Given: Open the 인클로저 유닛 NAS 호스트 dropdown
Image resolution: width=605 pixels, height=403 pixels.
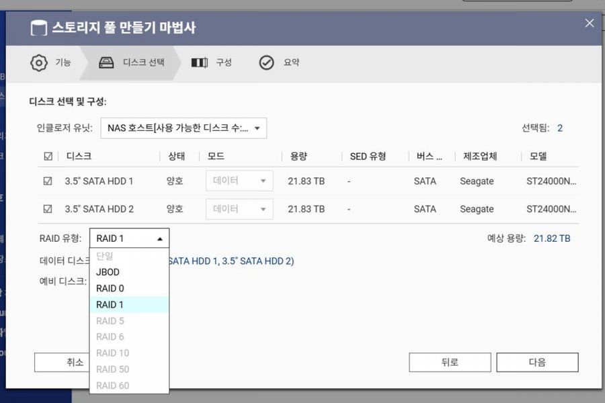Looking at the screenshot, I should [x=184, y=128].
